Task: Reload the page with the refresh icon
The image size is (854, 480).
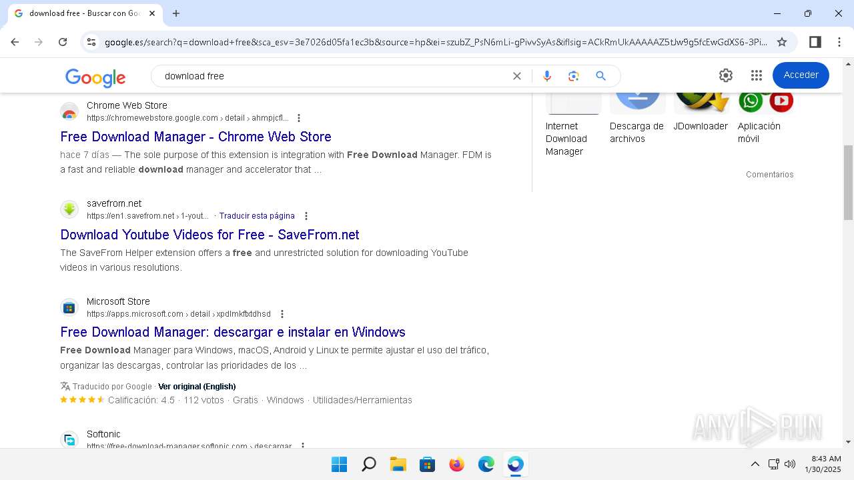Action: [x=63, y=42]
